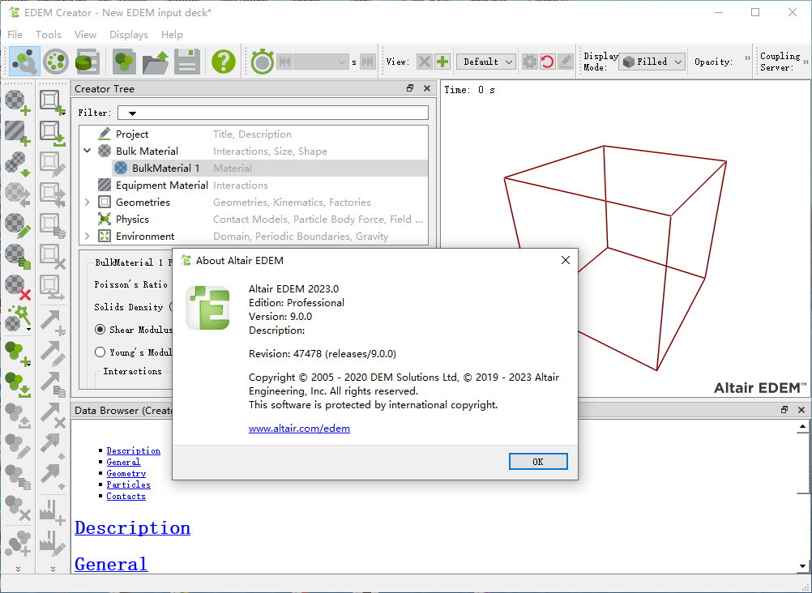Click Data Browser scrollbar up arrow
The height and width of the screenshot is (593, 812).
click(802, 427)
